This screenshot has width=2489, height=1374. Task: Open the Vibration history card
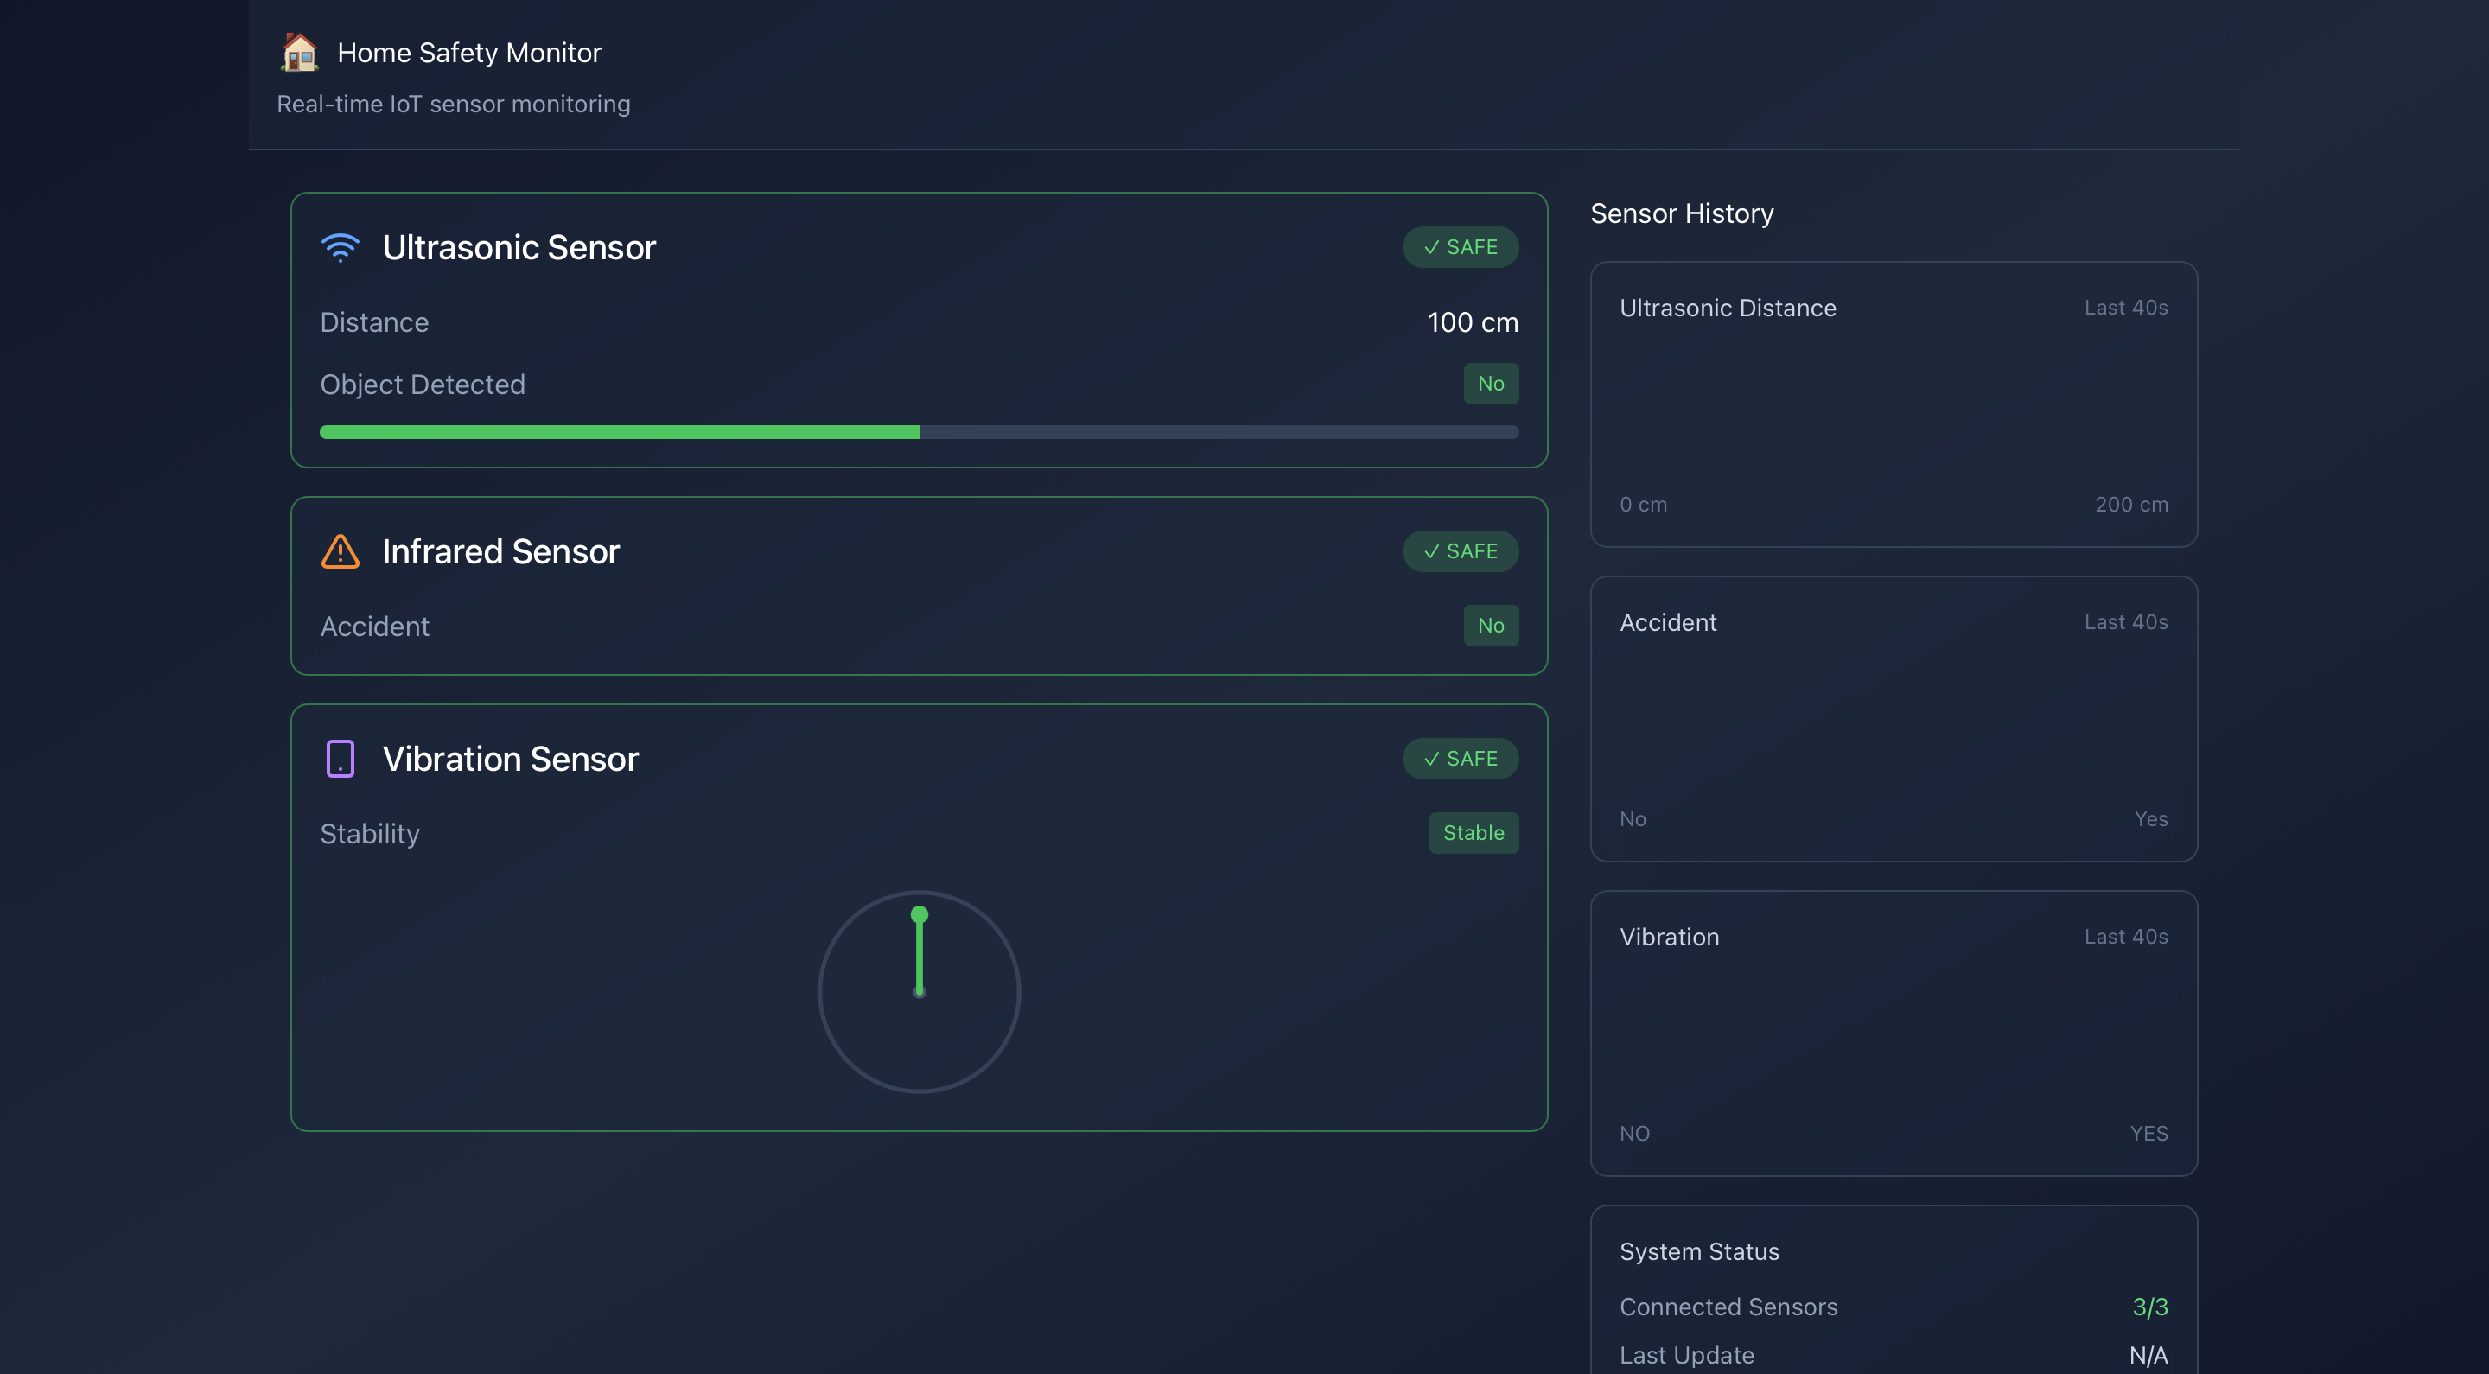pyautogui.click(x=1893, y=1033)
